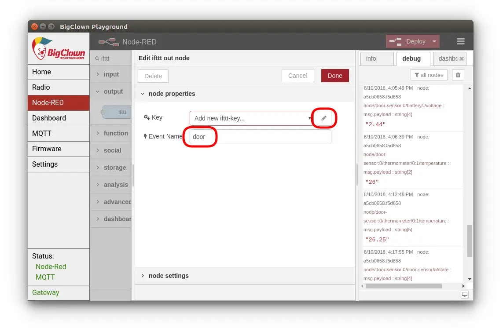Viewport: 503px width, 328px height.
Task: Click the Gateway status link
Action: pos(46,292)
